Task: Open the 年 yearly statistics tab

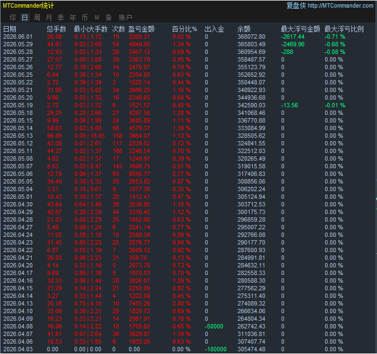Action: 73,17
